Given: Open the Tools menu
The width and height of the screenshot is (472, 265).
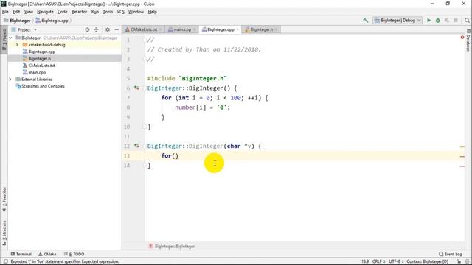Looking at the screenshot, I should pyautogui.click(x=108, y=12).
